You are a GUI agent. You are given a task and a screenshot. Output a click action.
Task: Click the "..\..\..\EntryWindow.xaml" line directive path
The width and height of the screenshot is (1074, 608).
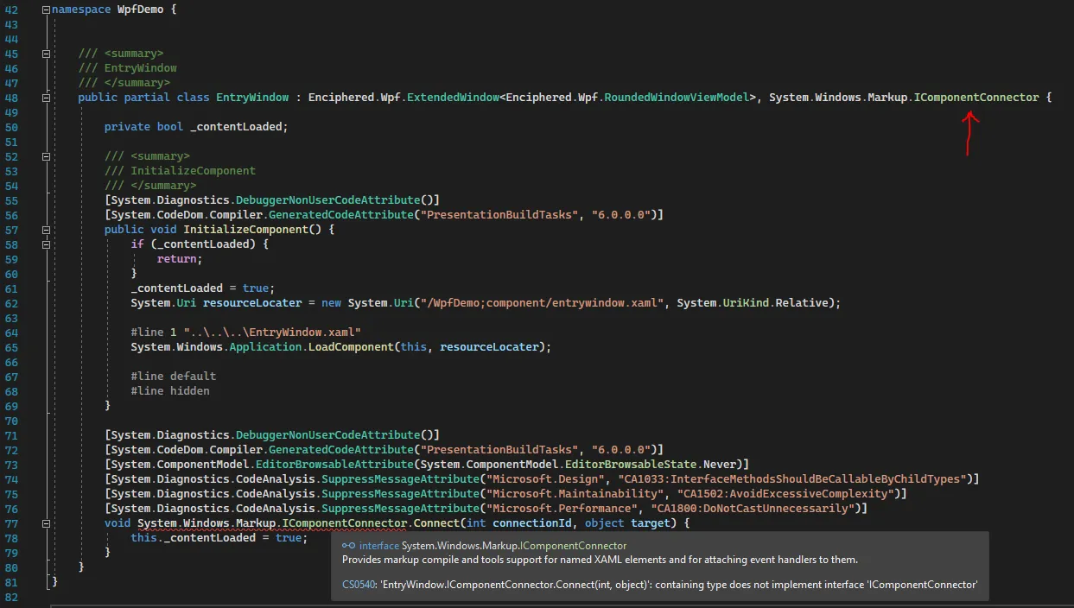coord(272,332)
